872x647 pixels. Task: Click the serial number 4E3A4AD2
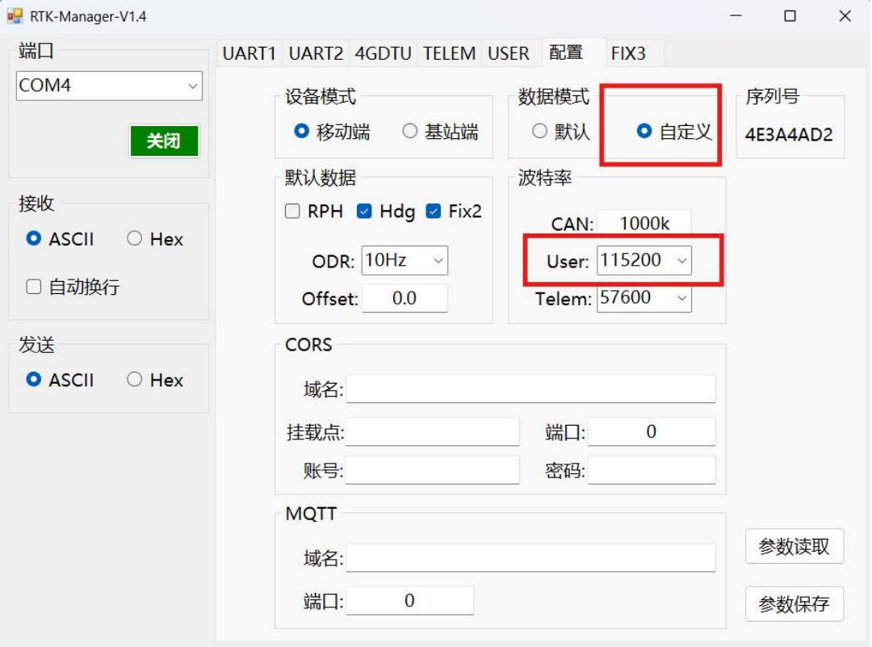tap(789, 135)
